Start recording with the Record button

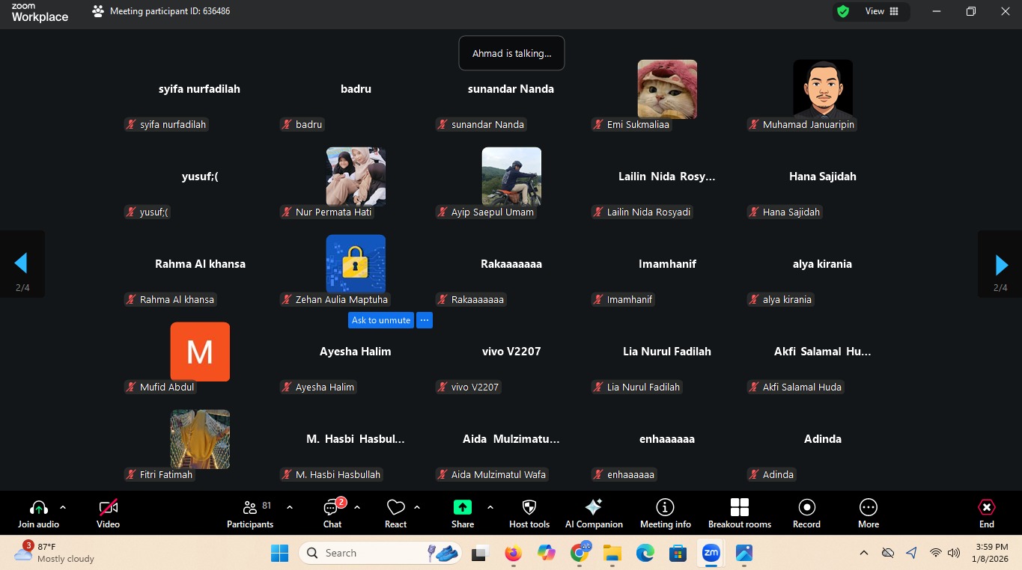click(x=806, y=513)
